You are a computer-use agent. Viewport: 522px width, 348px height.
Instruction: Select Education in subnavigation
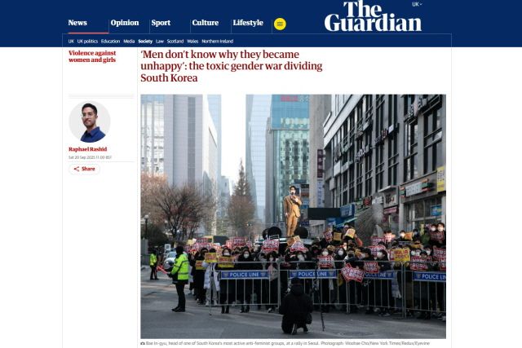point(110,42)
